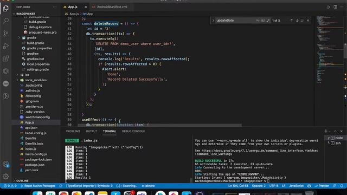This screenshot has height=195, width=347.
Task: Click Explorer more actions ellipsis
Action: pyautogui.click(x=55, y=7)
